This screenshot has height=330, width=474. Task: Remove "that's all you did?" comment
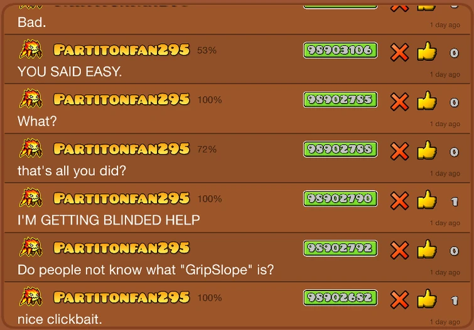400,151
